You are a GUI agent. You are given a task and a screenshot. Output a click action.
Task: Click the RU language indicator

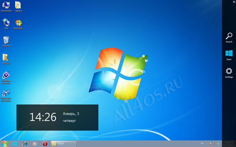point(202,143)
